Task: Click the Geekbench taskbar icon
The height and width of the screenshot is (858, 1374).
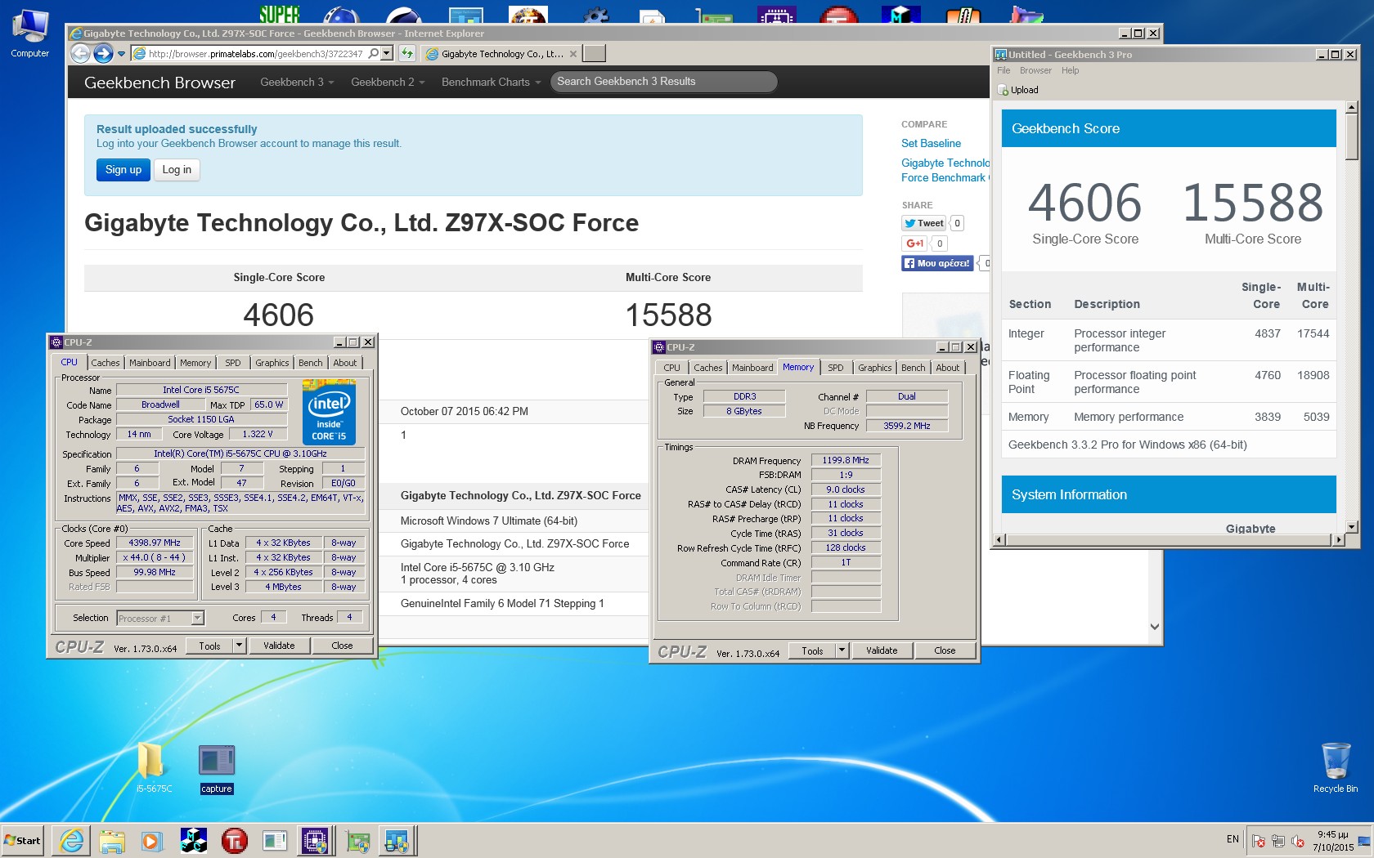Action: (x=397, y=840)
